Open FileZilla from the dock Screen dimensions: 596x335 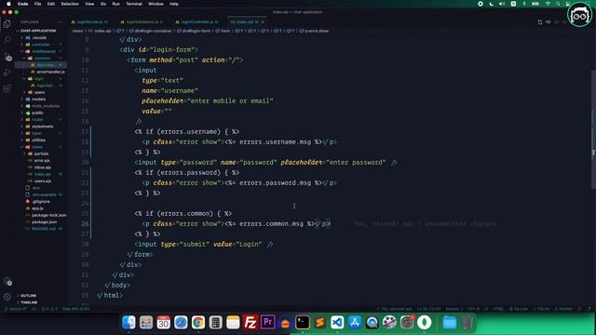251,323
